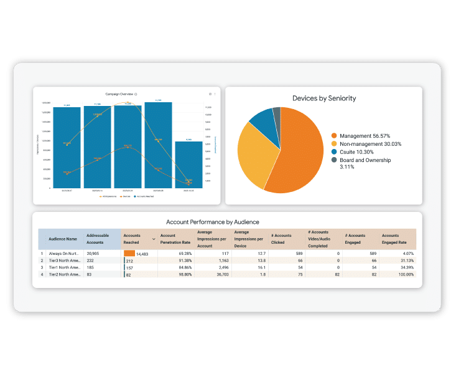Click the sort arrow on Accounts Reached column
This screenshot has height=374, width=456.
154,239
